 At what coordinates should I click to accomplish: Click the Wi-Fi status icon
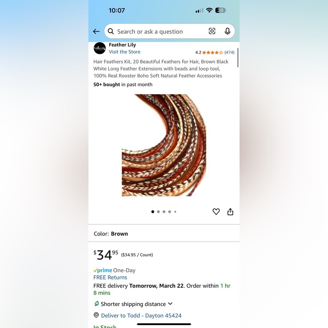209,10
